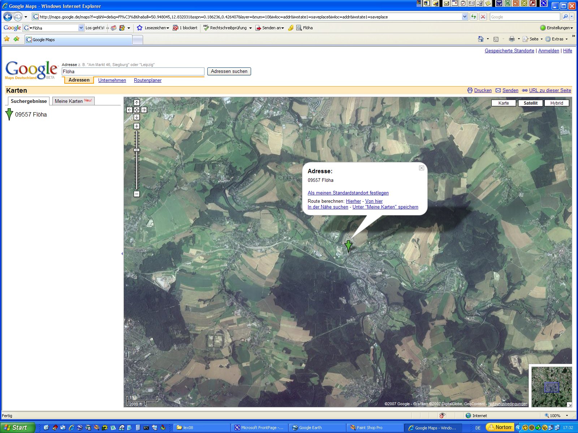Viewport: 578px width, 433px height.
Task: Pan the map right with the arrow
Action: [144, 110]
